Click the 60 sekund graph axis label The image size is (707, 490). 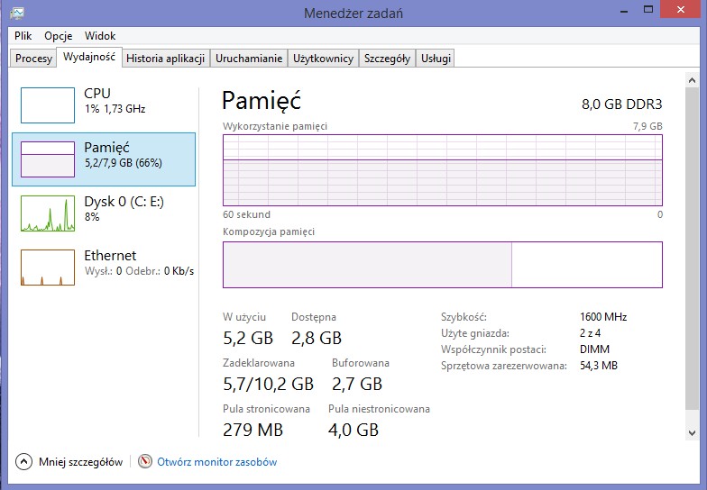click(247, 214)
